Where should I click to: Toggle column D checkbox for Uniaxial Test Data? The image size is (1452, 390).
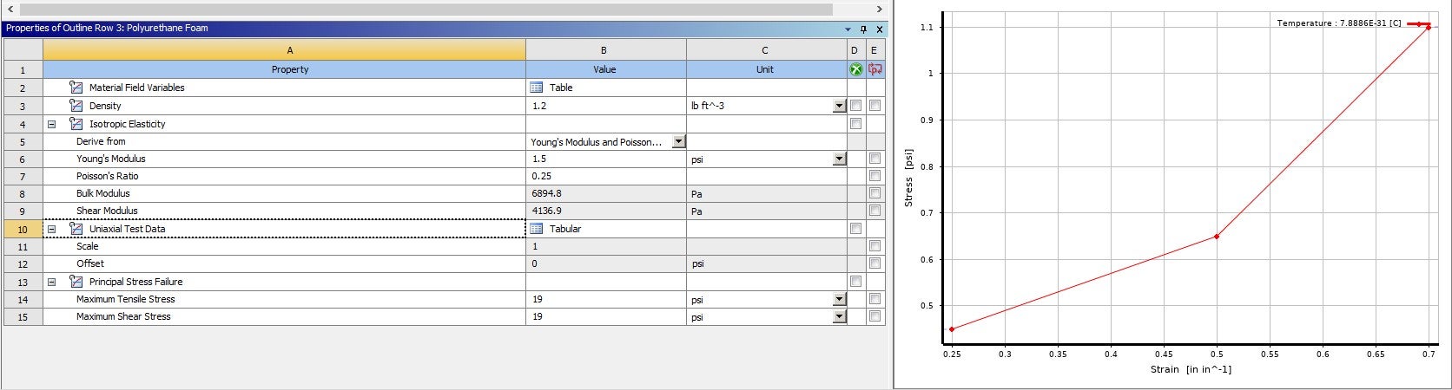pos(855,229)
